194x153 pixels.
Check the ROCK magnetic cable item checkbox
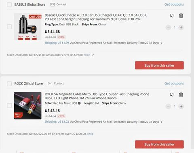click(9, 105)
